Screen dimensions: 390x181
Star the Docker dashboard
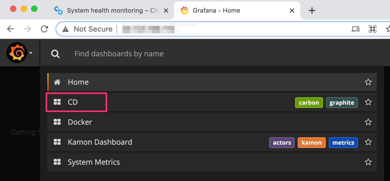(368, 122)
